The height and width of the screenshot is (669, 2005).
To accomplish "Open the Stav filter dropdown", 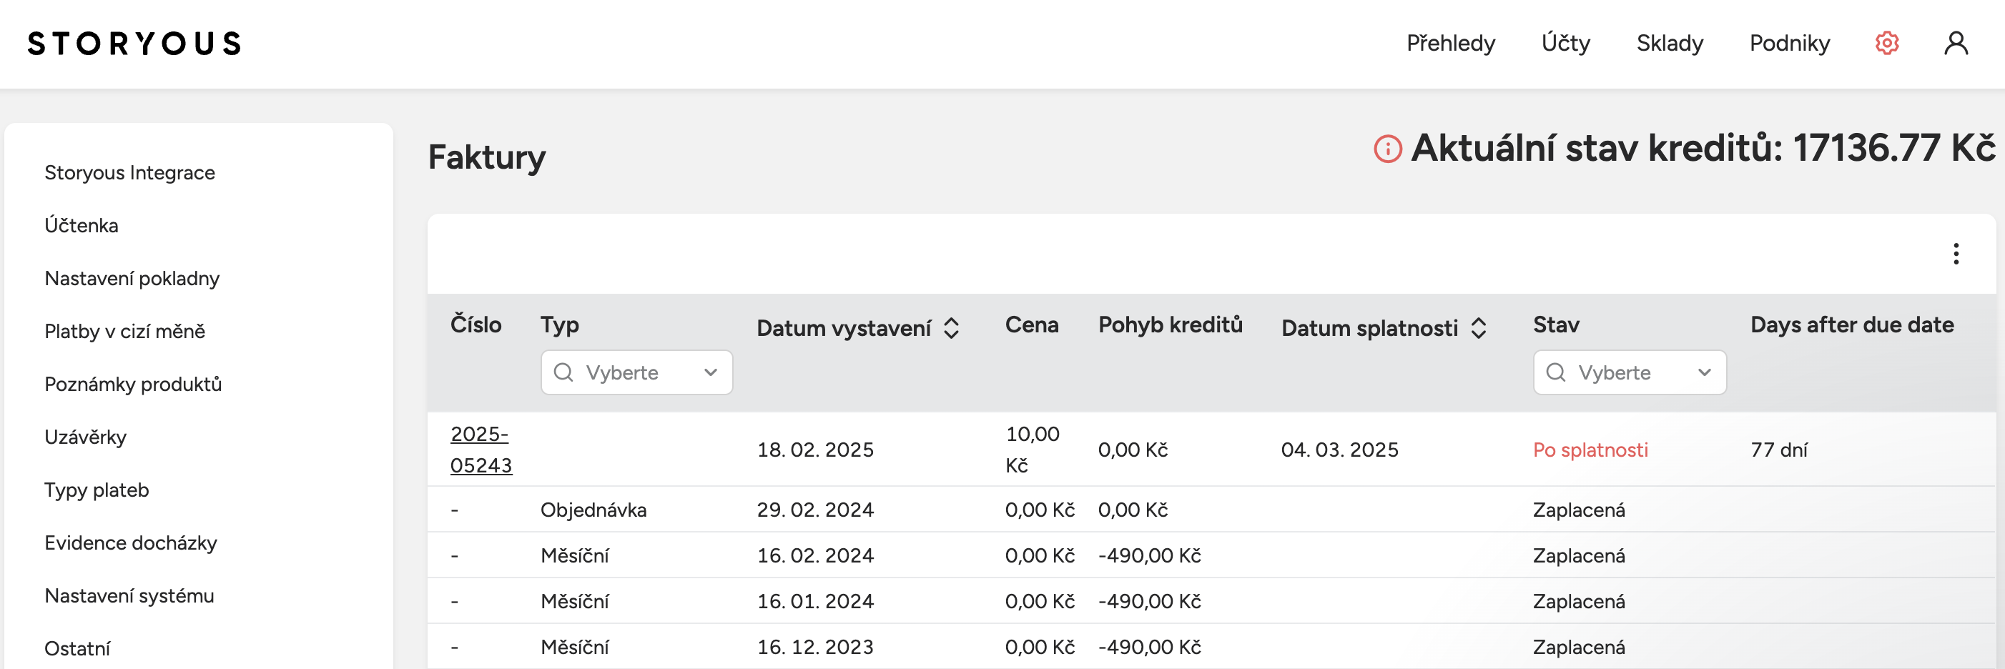I will (x=1630, y=372).
